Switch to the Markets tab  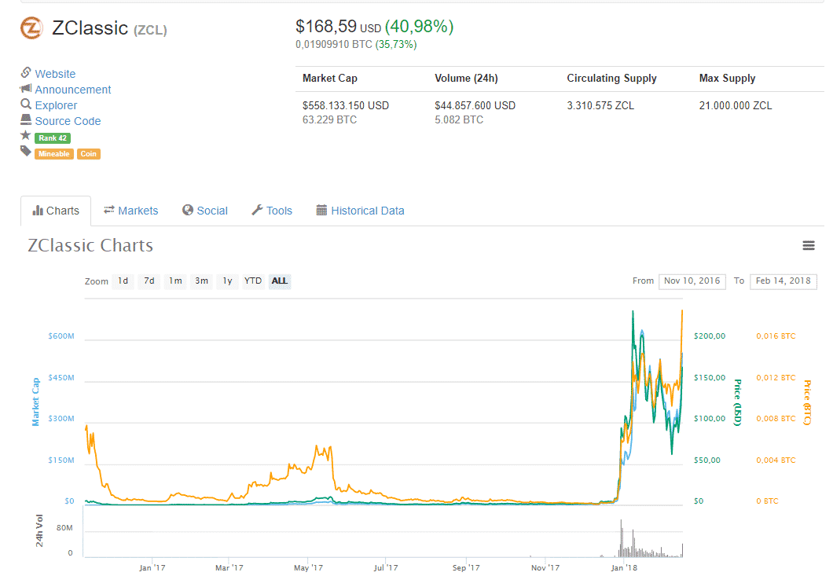pyautogui.click(x=130, y=211)
